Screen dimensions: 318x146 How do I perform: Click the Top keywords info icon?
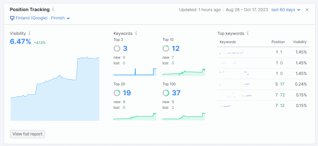click(248, 33)
